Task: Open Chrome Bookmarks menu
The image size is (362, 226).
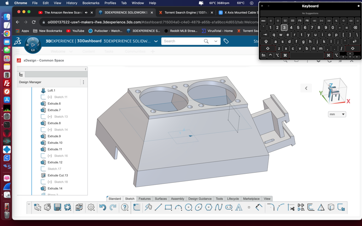Action: point(91,3)
